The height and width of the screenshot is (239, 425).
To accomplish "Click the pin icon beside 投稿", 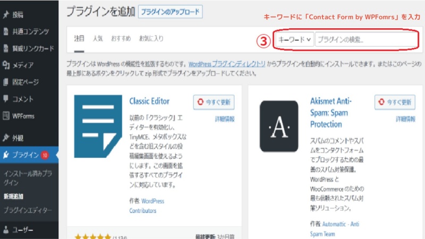I will (x=6, y=14).
